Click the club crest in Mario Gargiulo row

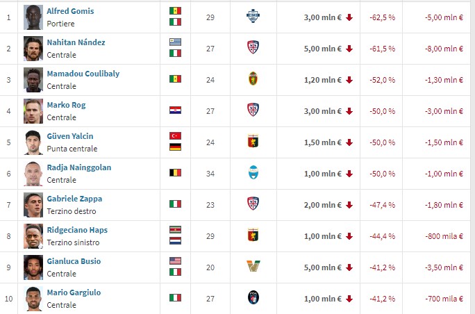tap(253, 297)
